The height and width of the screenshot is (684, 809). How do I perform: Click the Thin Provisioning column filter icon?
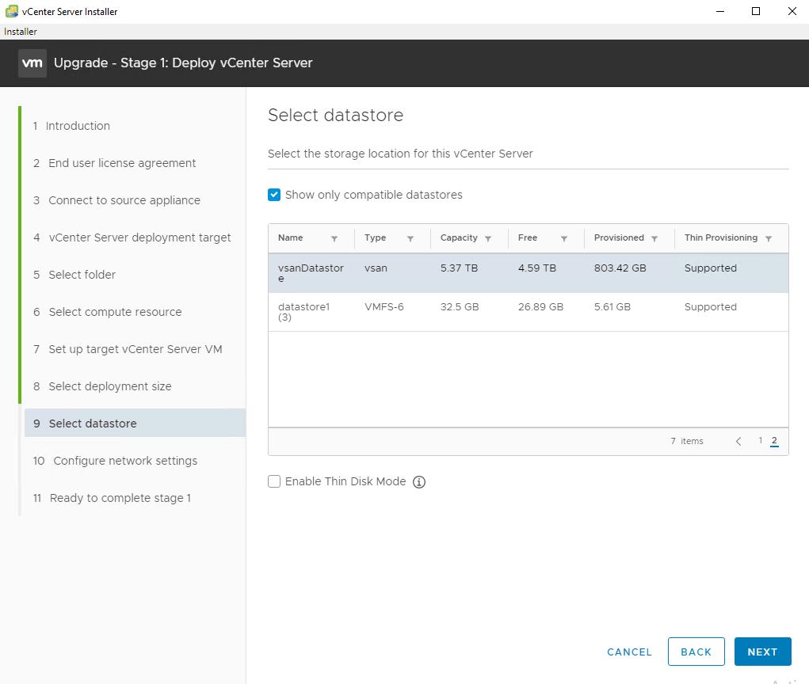(769, 238)
